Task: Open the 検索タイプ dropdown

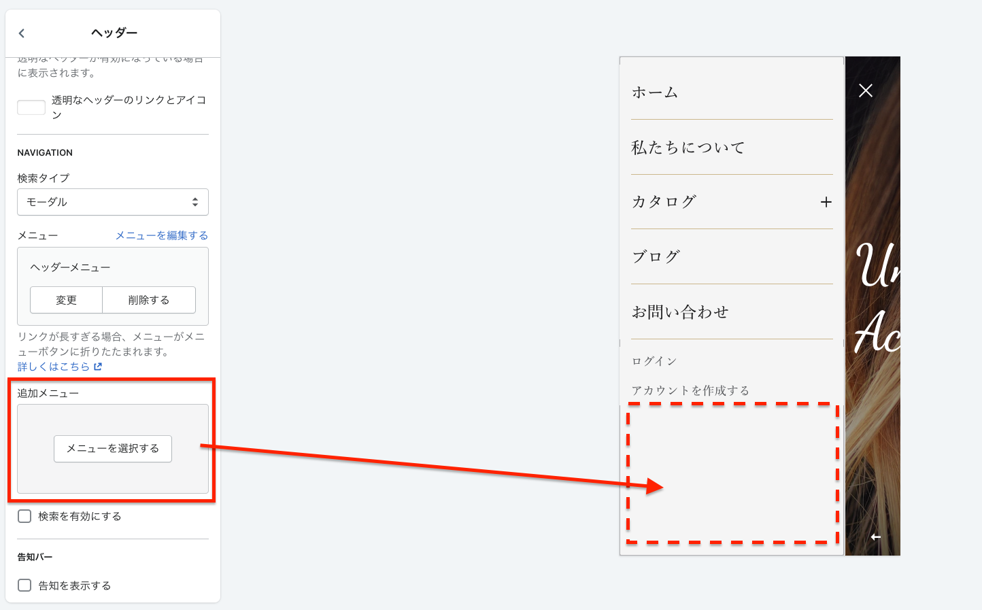Action: coord(113,202)
